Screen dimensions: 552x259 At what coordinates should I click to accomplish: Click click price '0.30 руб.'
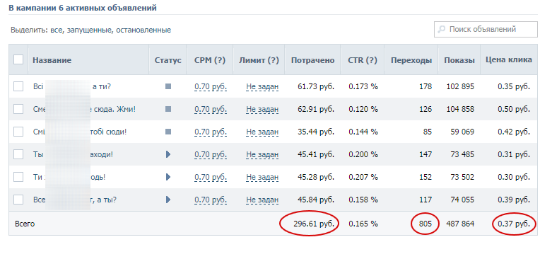click(x=514, y=177)
